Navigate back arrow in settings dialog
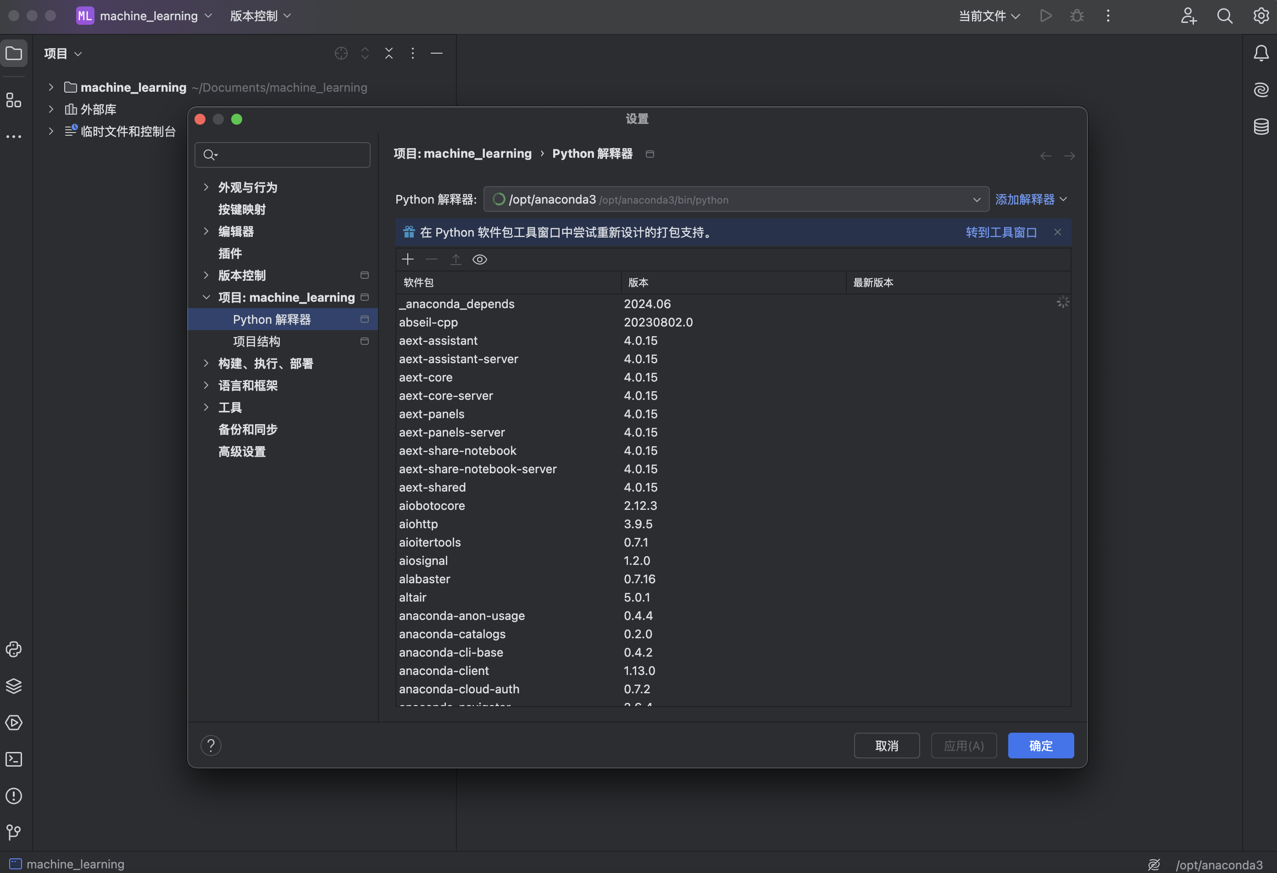 click(1046, 156)
